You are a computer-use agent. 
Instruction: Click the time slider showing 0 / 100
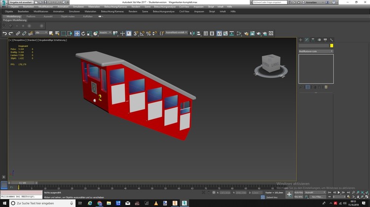click(23, 183)
